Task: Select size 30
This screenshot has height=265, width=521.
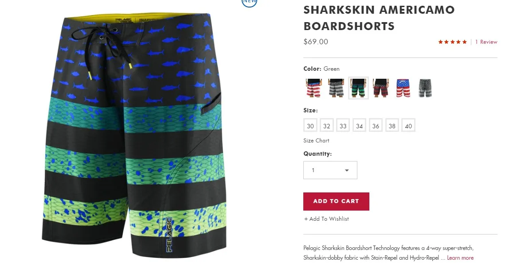Action: 310,126
